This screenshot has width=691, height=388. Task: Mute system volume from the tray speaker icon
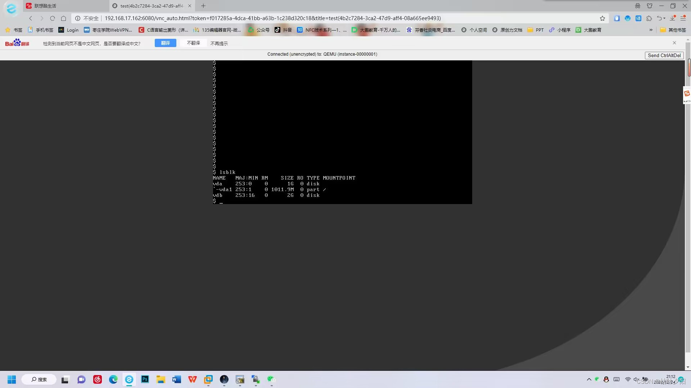(636, 379)
